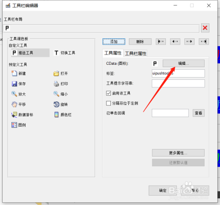The image size is (220, 205).
Task: Confirm with the 确定 button
Action: [163, 190]
